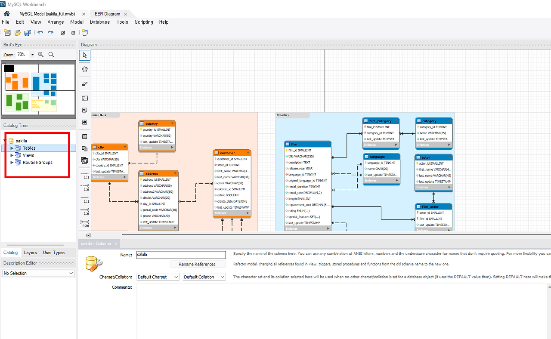Toggle the page guides icon in the toolbar

point(73,33)
